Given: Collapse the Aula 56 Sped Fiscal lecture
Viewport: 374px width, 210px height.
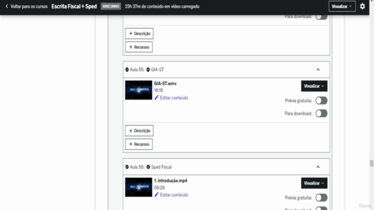Looking at the screenshot, I should tap(318, 167).
